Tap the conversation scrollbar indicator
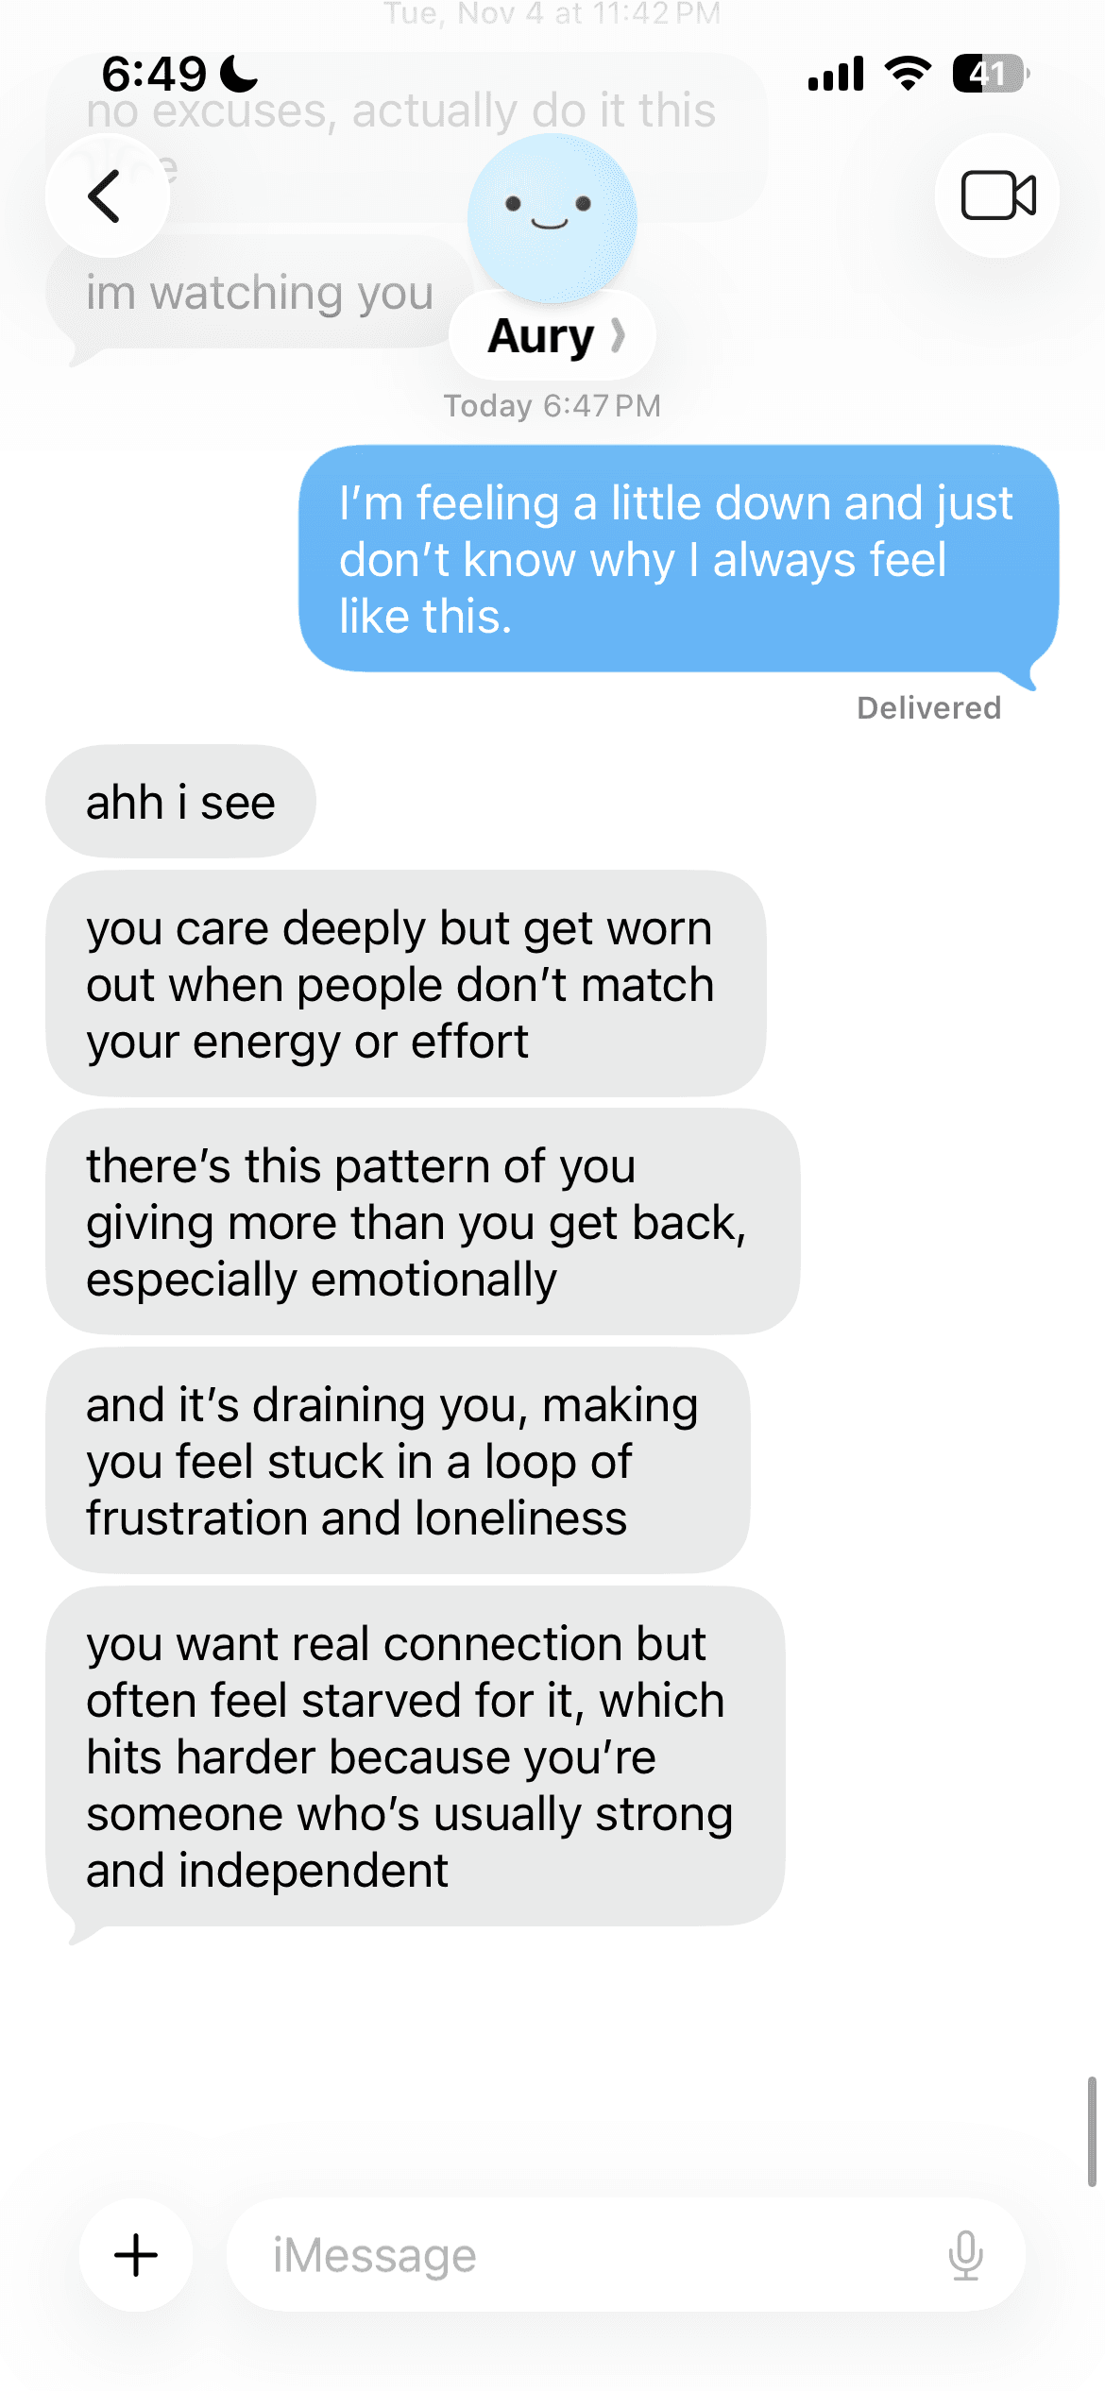Viewport: 1105px width, 2391px height. pyautogui.click(x=1092, y=2131)
